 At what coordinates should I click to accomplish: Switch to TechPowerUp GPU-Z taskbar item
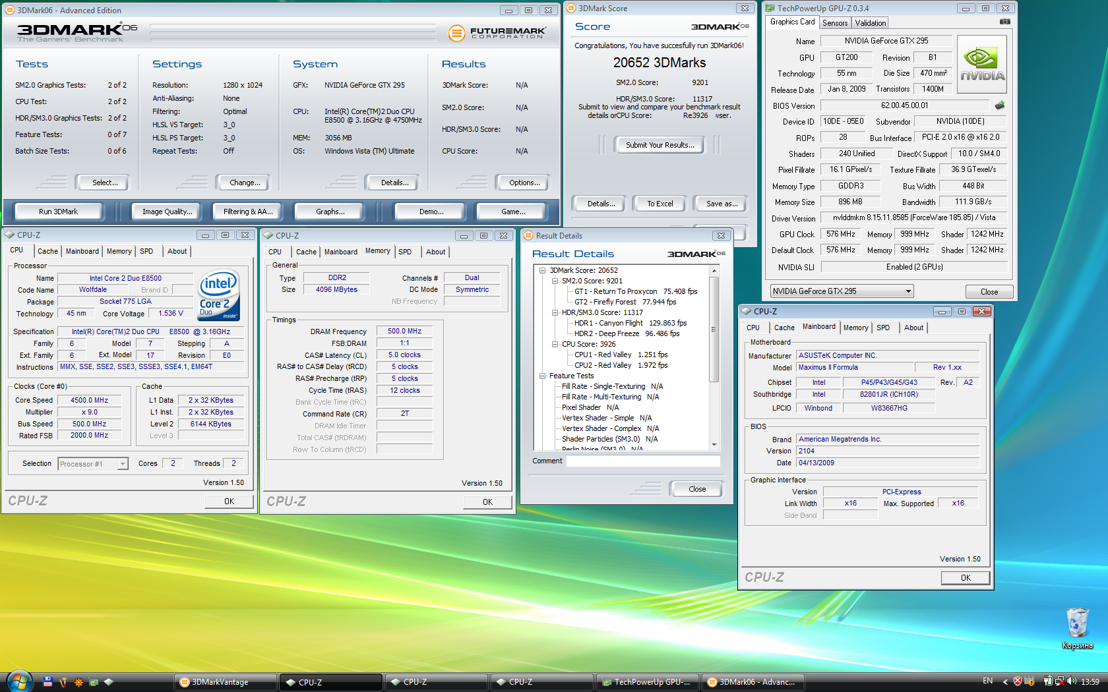[x=648, y=682]
